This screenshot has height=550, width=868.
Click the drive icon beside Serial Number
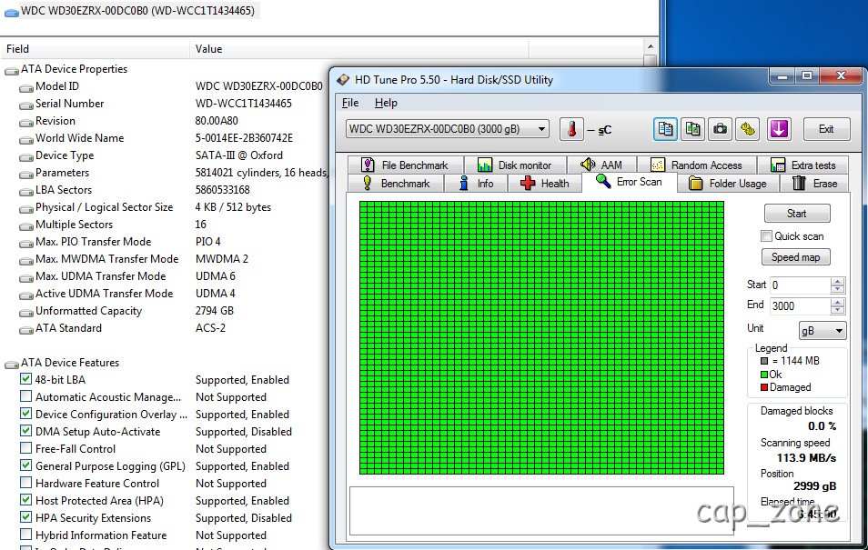coord(25,105)
